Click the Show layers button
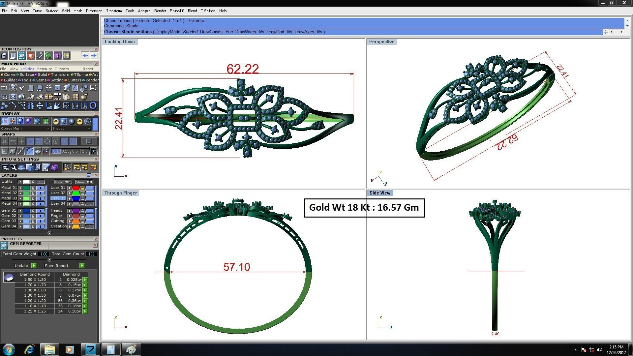This screenshot has height=356, width=633. coord(84,182)
